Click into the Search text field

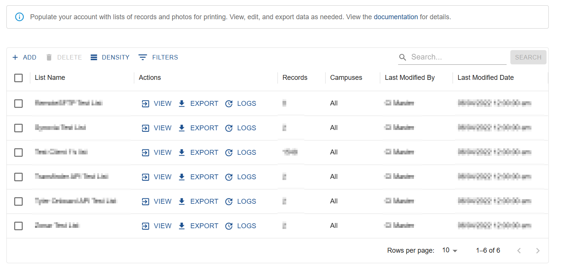coord(458,57)
